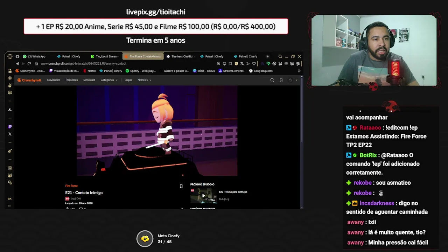Click the Lançado em 20 nov 2020 text
This screenshot has width=448, height=252.
pos(79,203)
